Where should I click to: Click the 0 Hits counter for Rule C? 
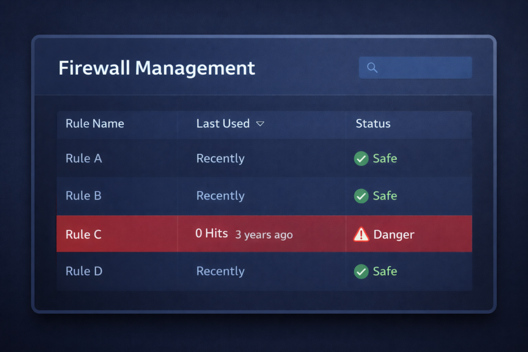211,233
